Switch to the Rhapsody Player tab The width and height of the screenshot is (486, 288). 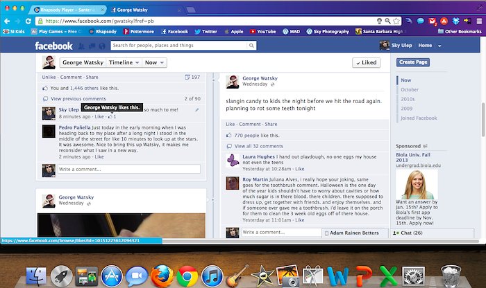[x=68, y=10]
